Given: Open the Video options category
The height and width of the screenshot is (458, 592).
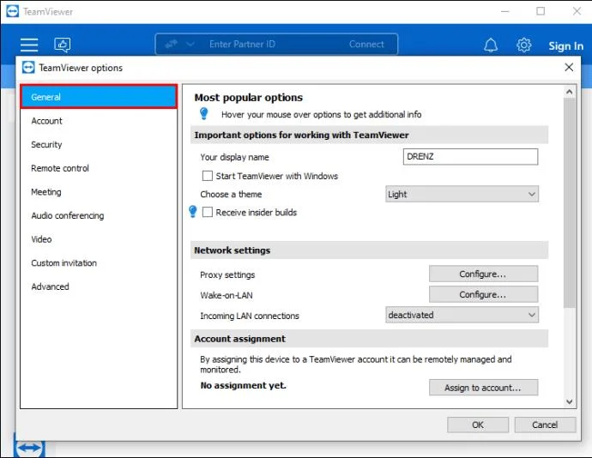Looking at the screenshot, I should (99, 239).
